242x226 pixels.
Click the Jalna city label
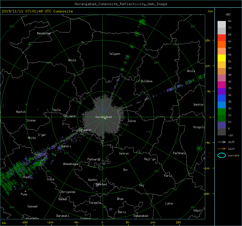[132, 121]
